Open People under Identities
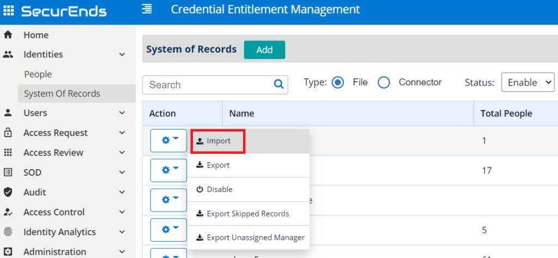 (38, 74)
